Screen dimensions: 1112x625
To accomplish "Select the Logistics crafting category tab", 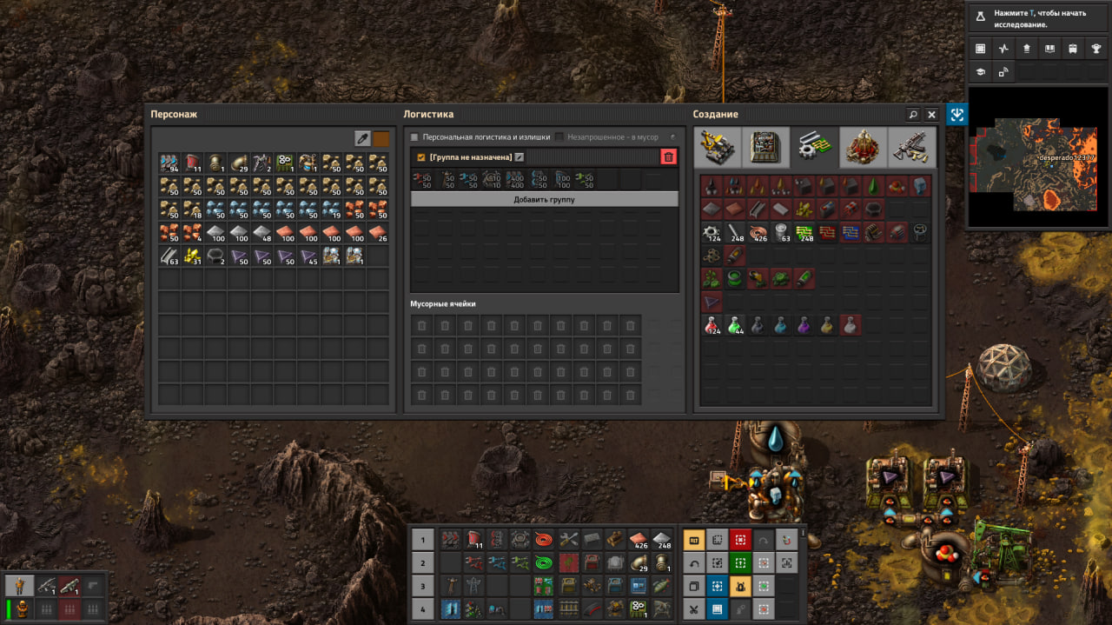I will [x=718, y=147].
